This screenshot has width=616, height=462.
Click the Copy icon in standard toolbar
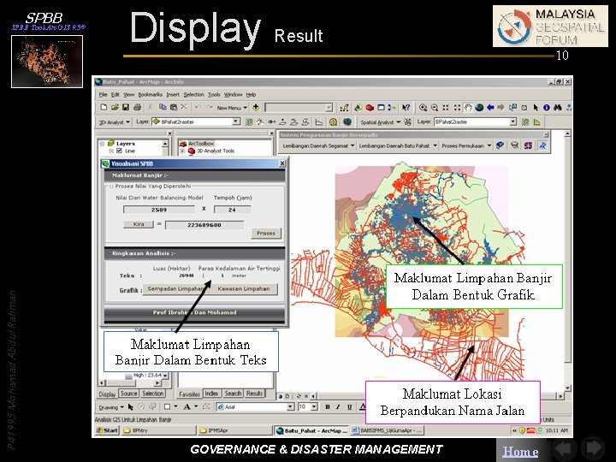click(163, 107)
